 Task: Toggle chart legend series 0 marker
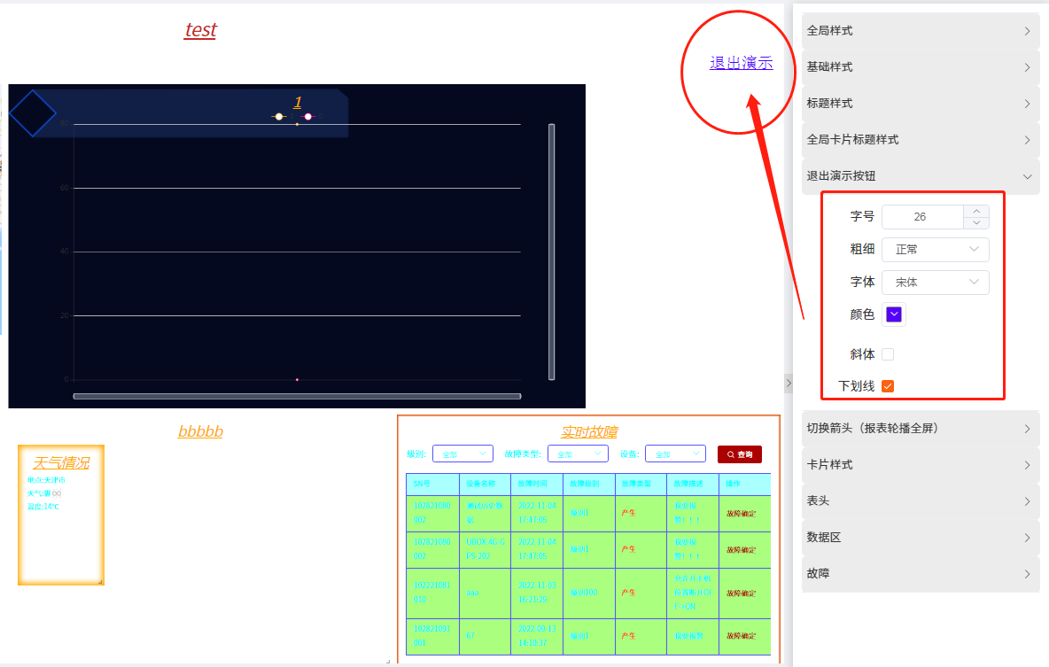click(x=307, y=116)
